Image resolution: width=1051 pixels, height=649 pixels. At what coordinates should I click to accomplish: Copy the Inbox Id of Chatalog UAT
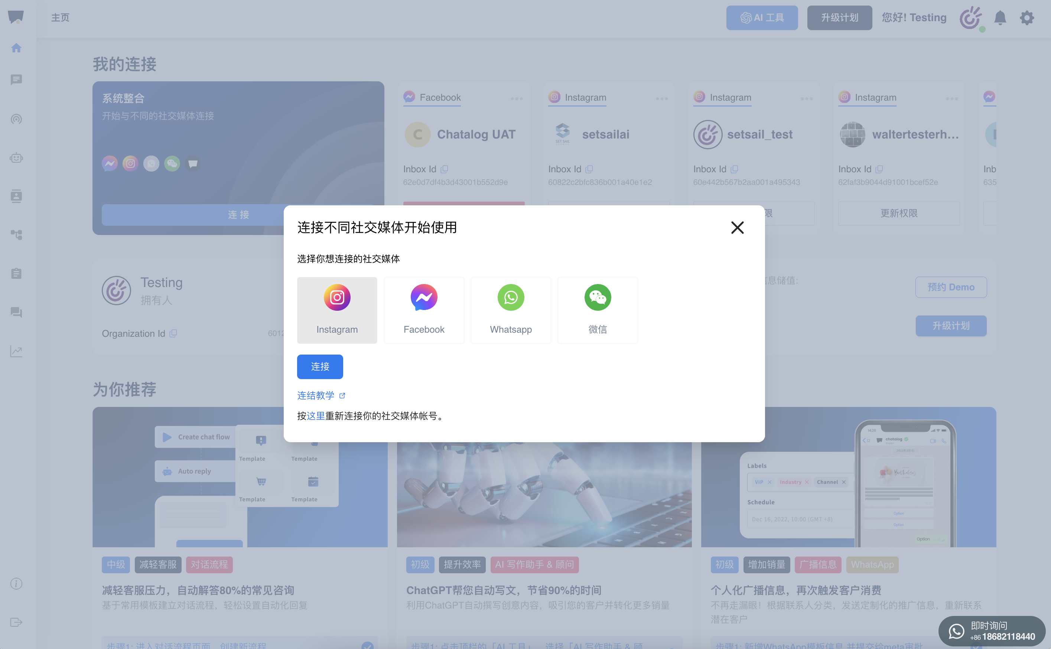click(x=445, y=169)
